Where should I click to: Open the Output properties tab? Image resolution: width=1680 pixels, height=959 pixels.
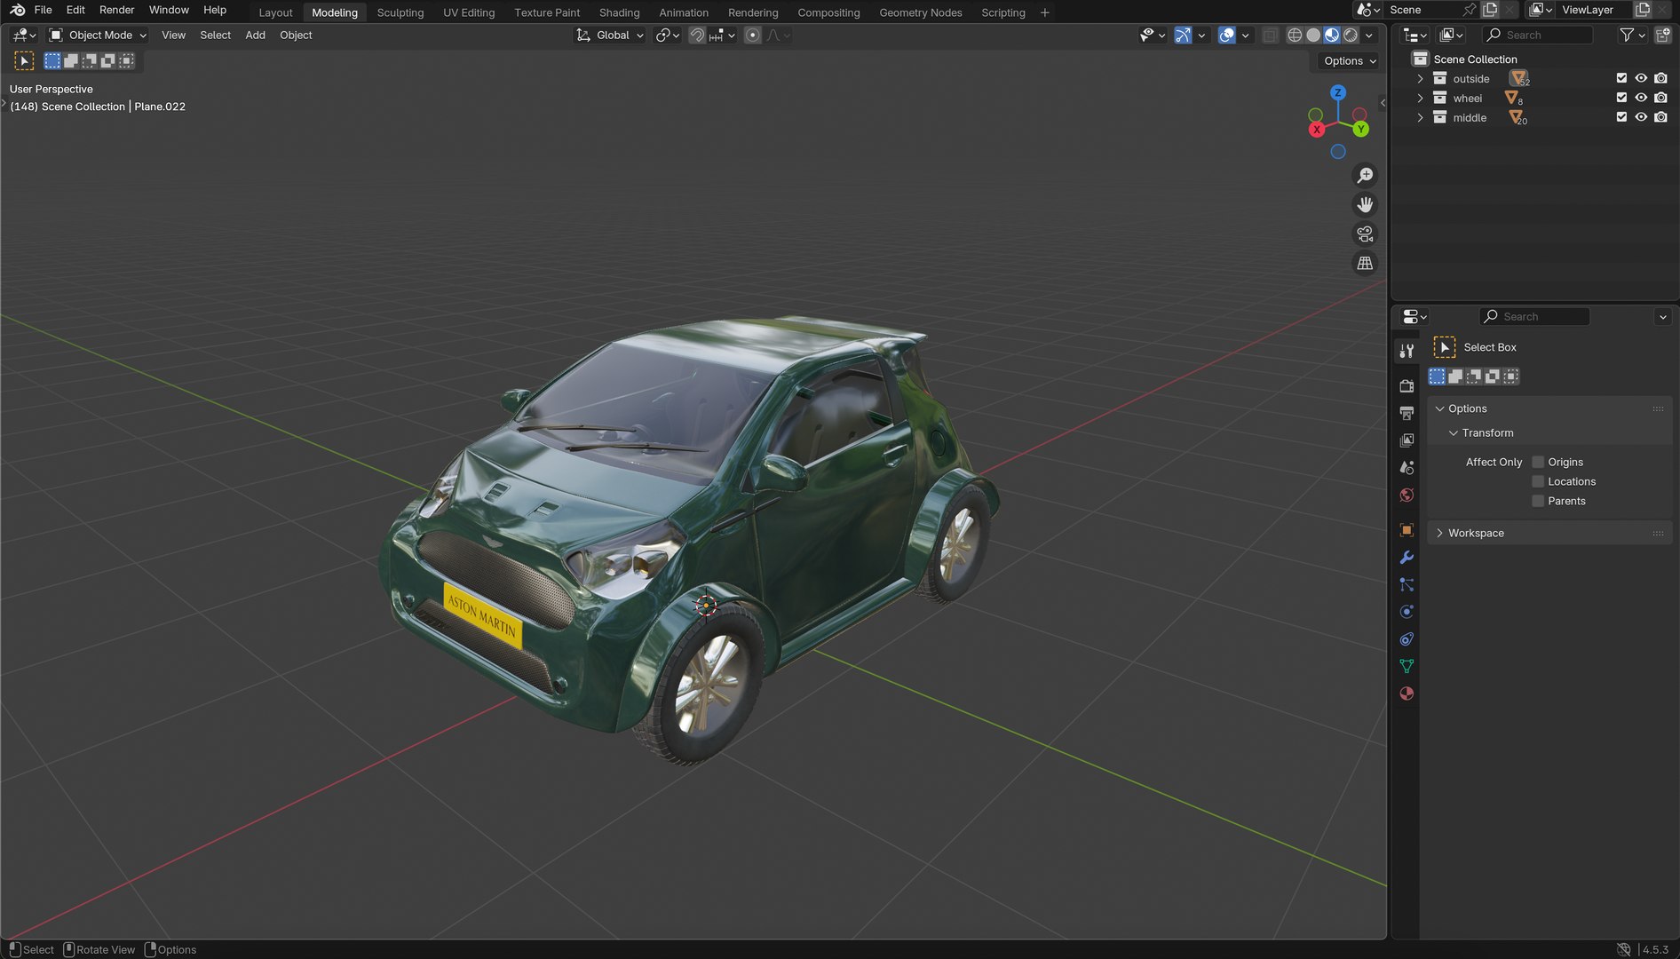point(1407,414)
